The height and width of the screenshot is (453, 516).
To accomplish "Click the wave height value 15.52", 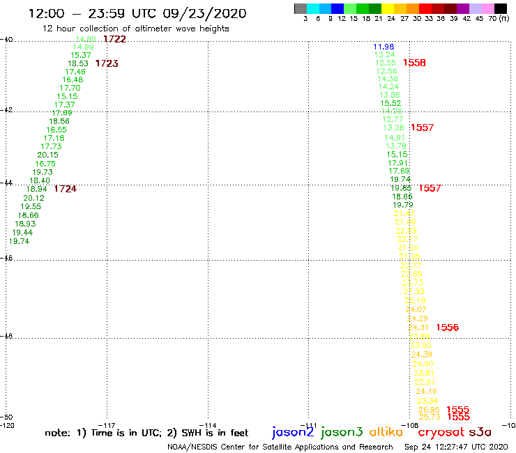I will [x=390, y=103].
